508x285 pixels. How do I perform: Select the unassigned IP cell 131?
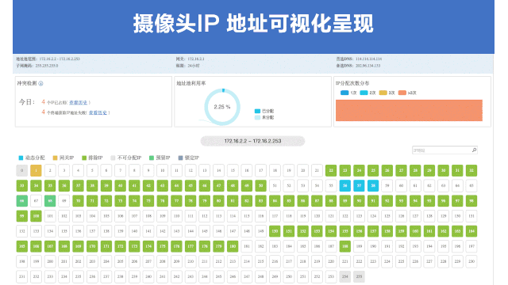(471, 216)
